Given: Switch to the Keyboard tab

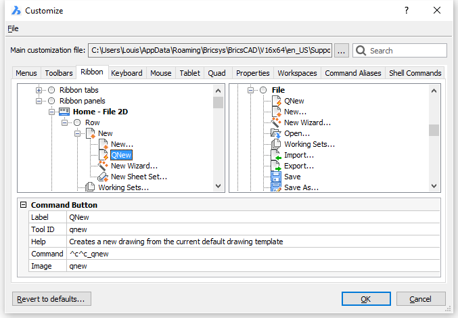Looking at the screenshot, I should click(x=127, y=73).
